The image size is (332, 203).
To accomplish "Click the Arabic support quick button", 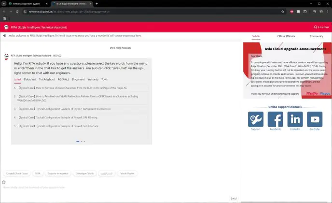I will (107, 174).
